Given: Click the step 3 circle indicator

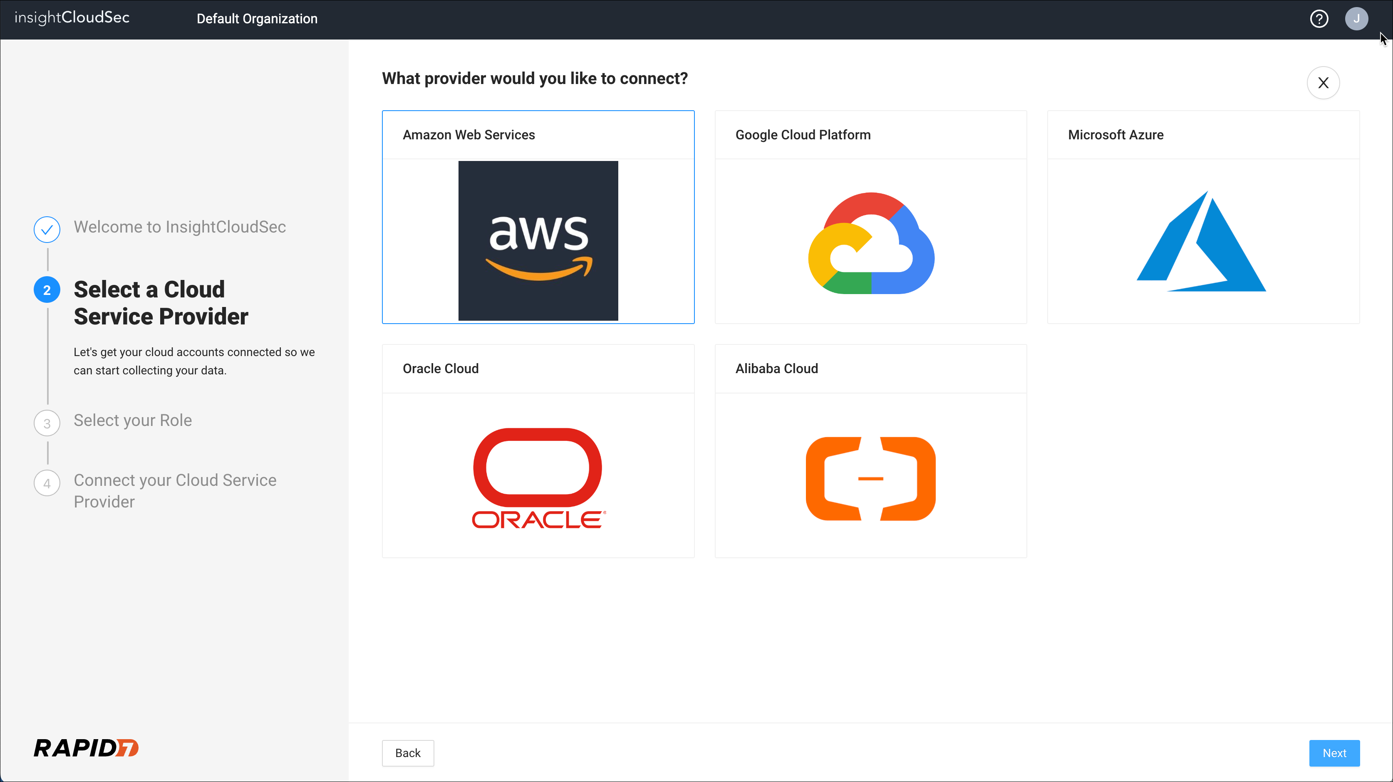Looking at the screenshot, I should [47, 423].
